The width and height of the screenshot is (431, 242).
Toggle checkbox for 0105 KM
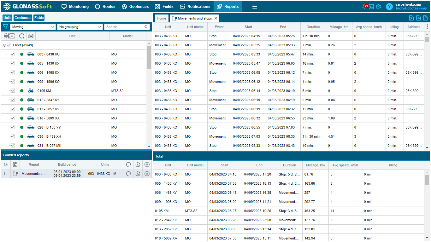tap(13, 91)
